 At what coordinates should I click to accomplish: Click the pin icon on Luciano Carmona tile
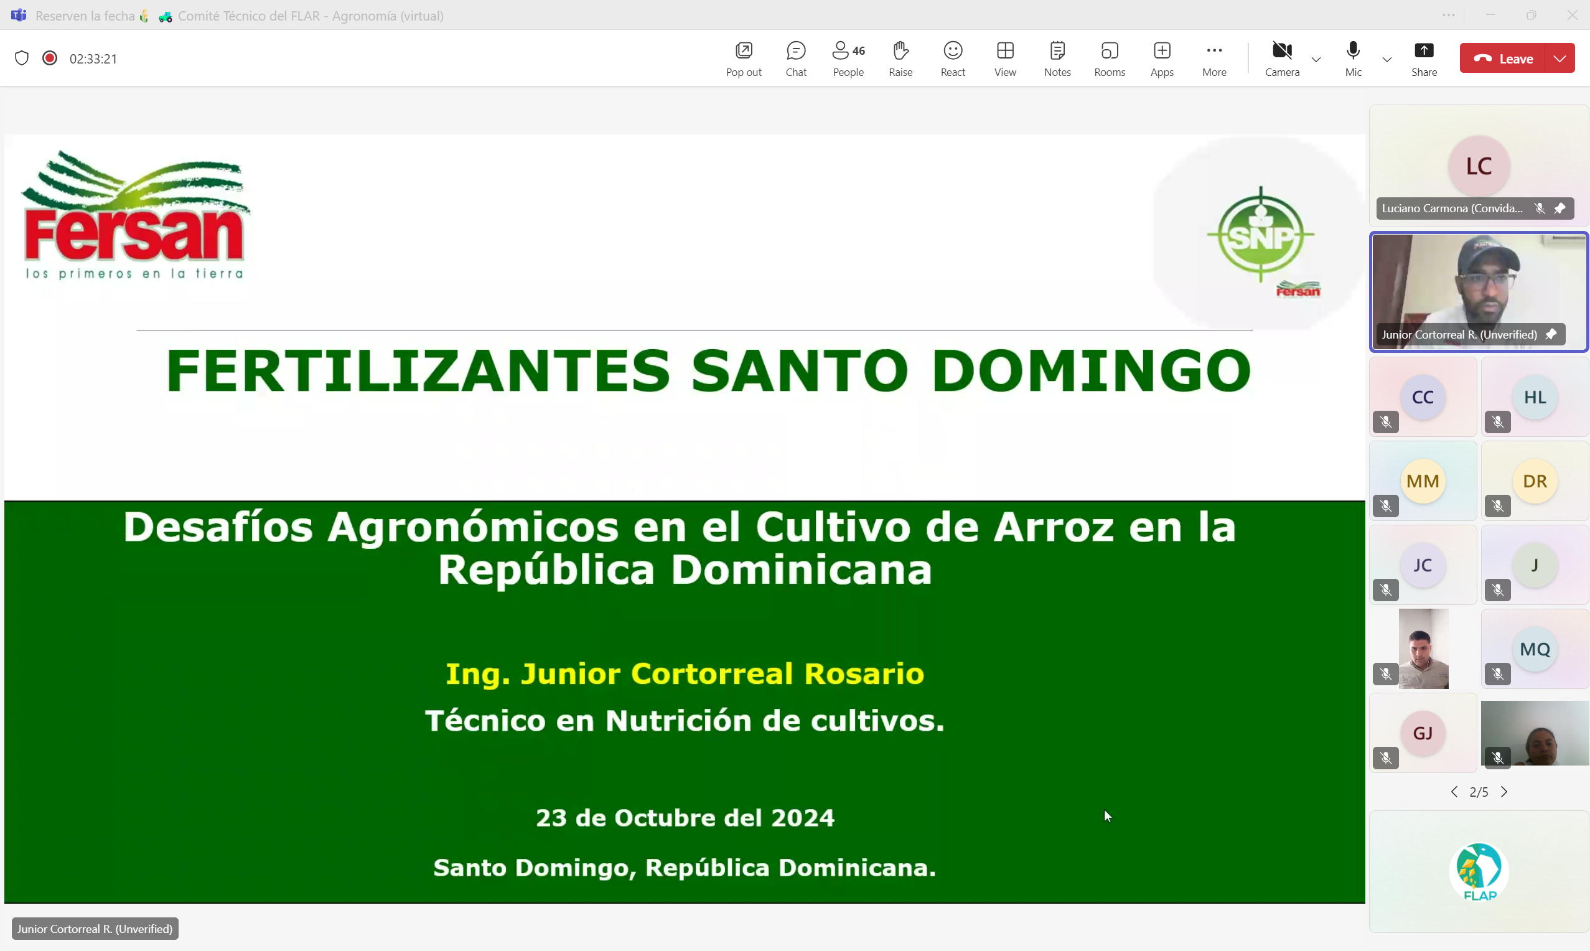point(1560,208)
